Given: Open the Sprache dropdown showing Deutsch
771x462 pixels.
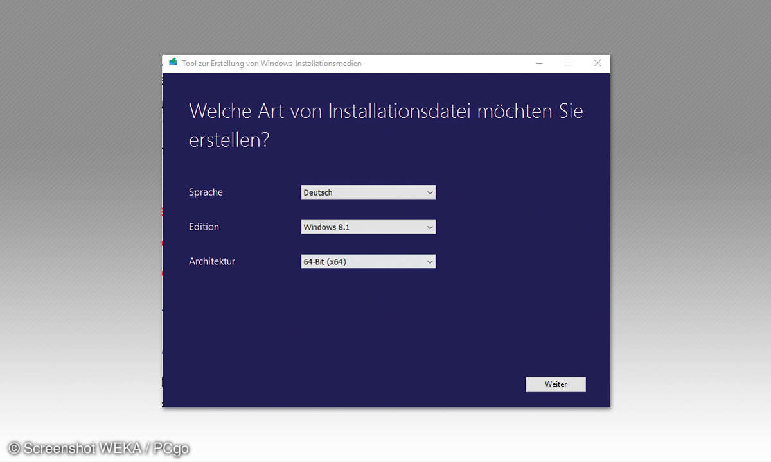Looking at the screenshot, I should pos(368,193).
